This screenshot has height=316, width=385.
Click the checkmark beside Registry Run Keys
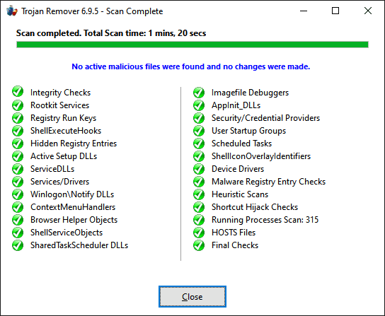pyautogui.click(x=18, y=118)
